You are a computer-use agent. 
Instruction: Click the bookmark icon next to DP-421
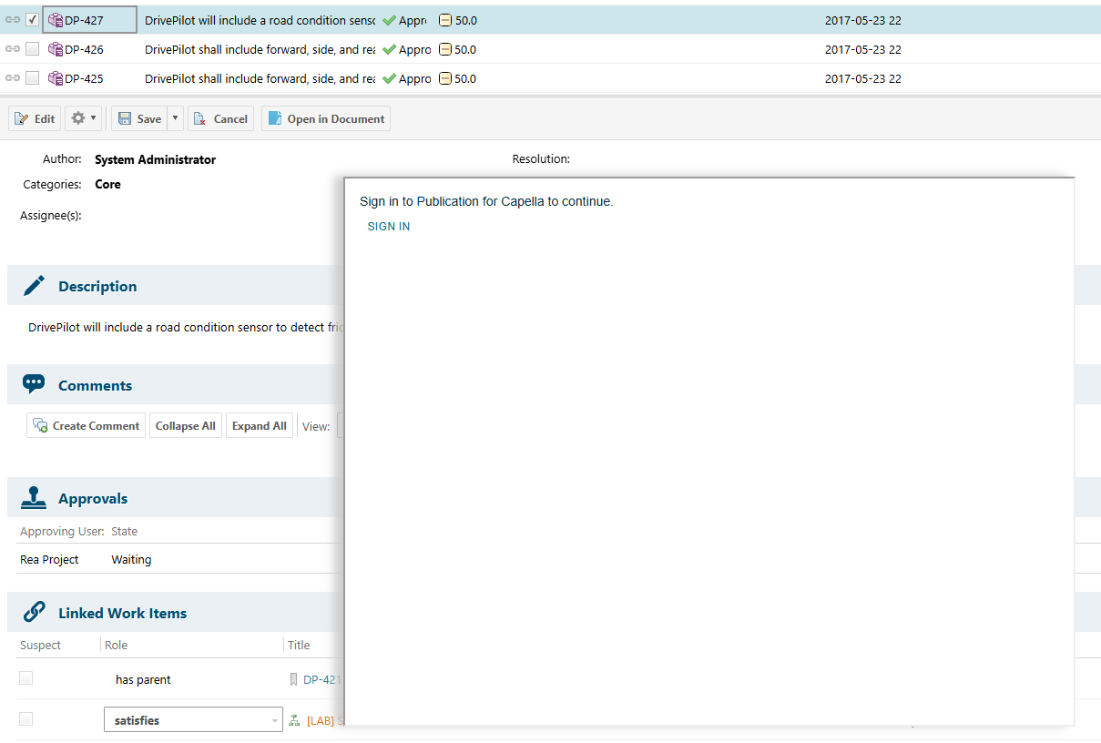point(294,679)
